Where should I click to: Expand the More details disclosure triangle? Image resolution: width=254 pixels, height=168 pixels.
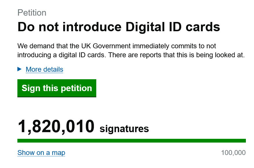[20, 69]
